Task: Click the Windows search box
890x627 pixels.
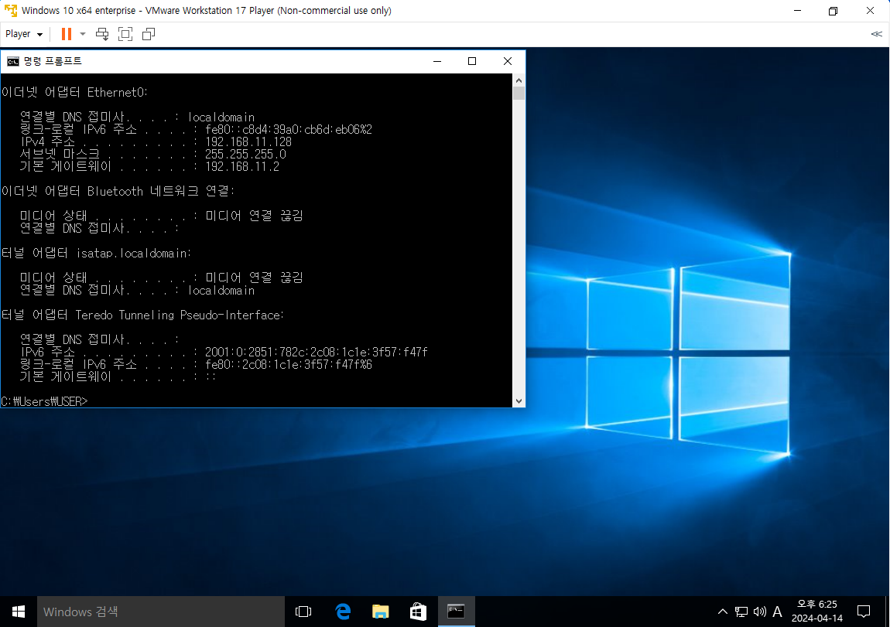Action: tap(161, 612)
